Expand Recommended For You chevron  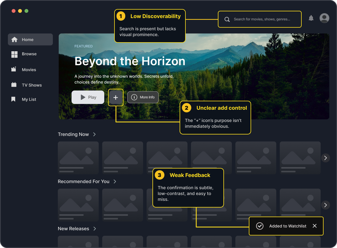coord(115,181)
